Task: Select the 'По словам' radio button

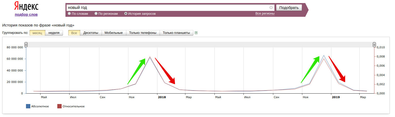Action: 69,14
